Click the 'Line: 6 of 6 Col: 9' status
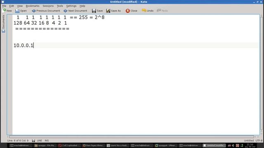264x148 pixels. click(x=18, y=141)
